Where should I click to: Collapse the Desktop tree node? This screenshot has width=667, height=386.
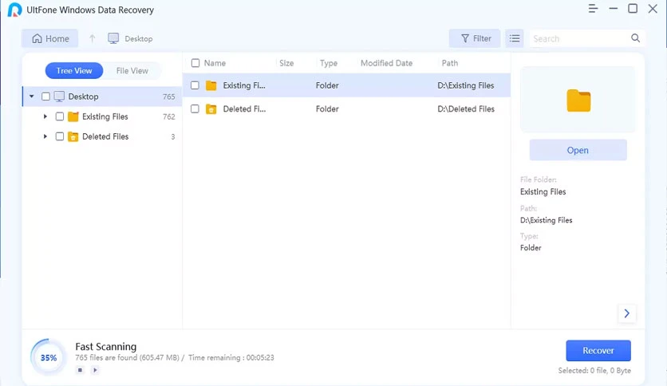(x=31, y=96)
